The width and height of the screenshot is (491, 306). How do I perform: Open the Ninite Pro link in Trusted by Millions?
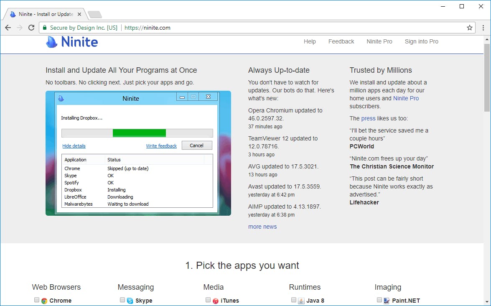406,98
